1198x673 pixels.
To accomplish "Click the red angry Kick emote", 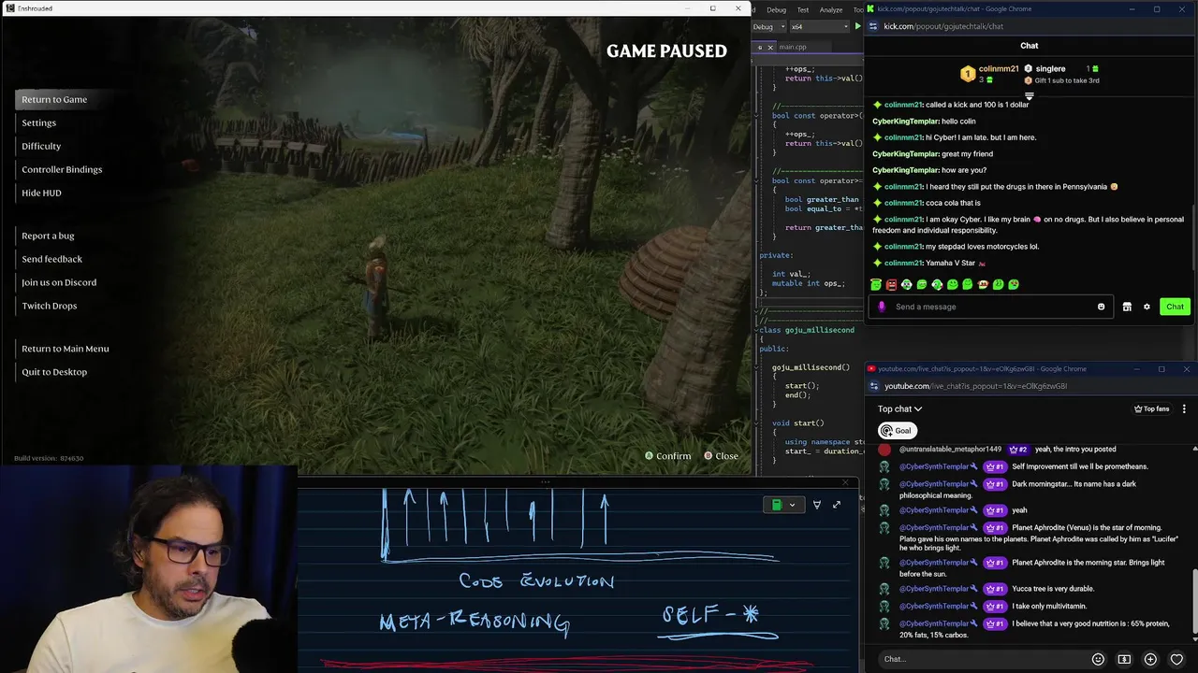I will click(891, 284).
